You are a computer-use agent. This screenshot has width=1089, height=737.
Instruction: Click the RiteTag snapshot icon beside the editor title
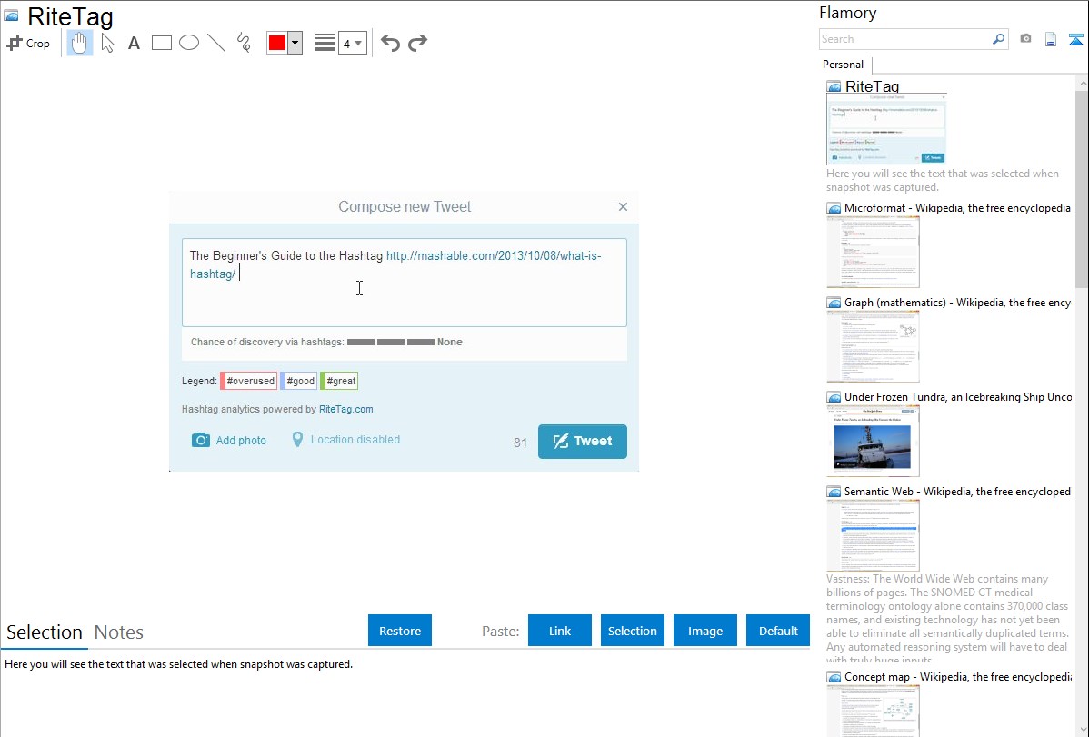(x=11, y=15)
